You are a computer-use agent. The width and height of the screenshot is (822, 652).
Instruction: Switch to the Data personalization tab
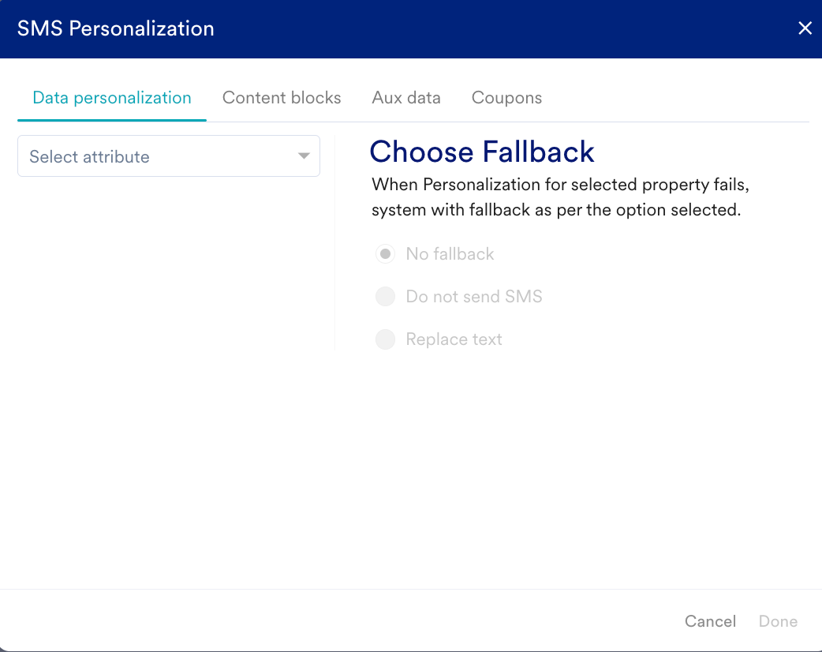click(x=111, y=98)
